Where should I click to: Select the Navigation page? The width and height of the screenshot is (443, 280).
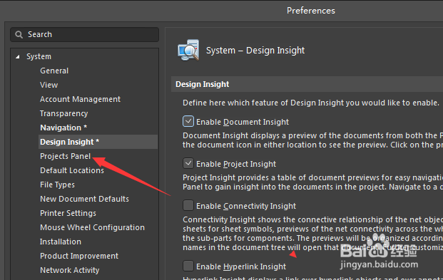click(x=63, y=128)
